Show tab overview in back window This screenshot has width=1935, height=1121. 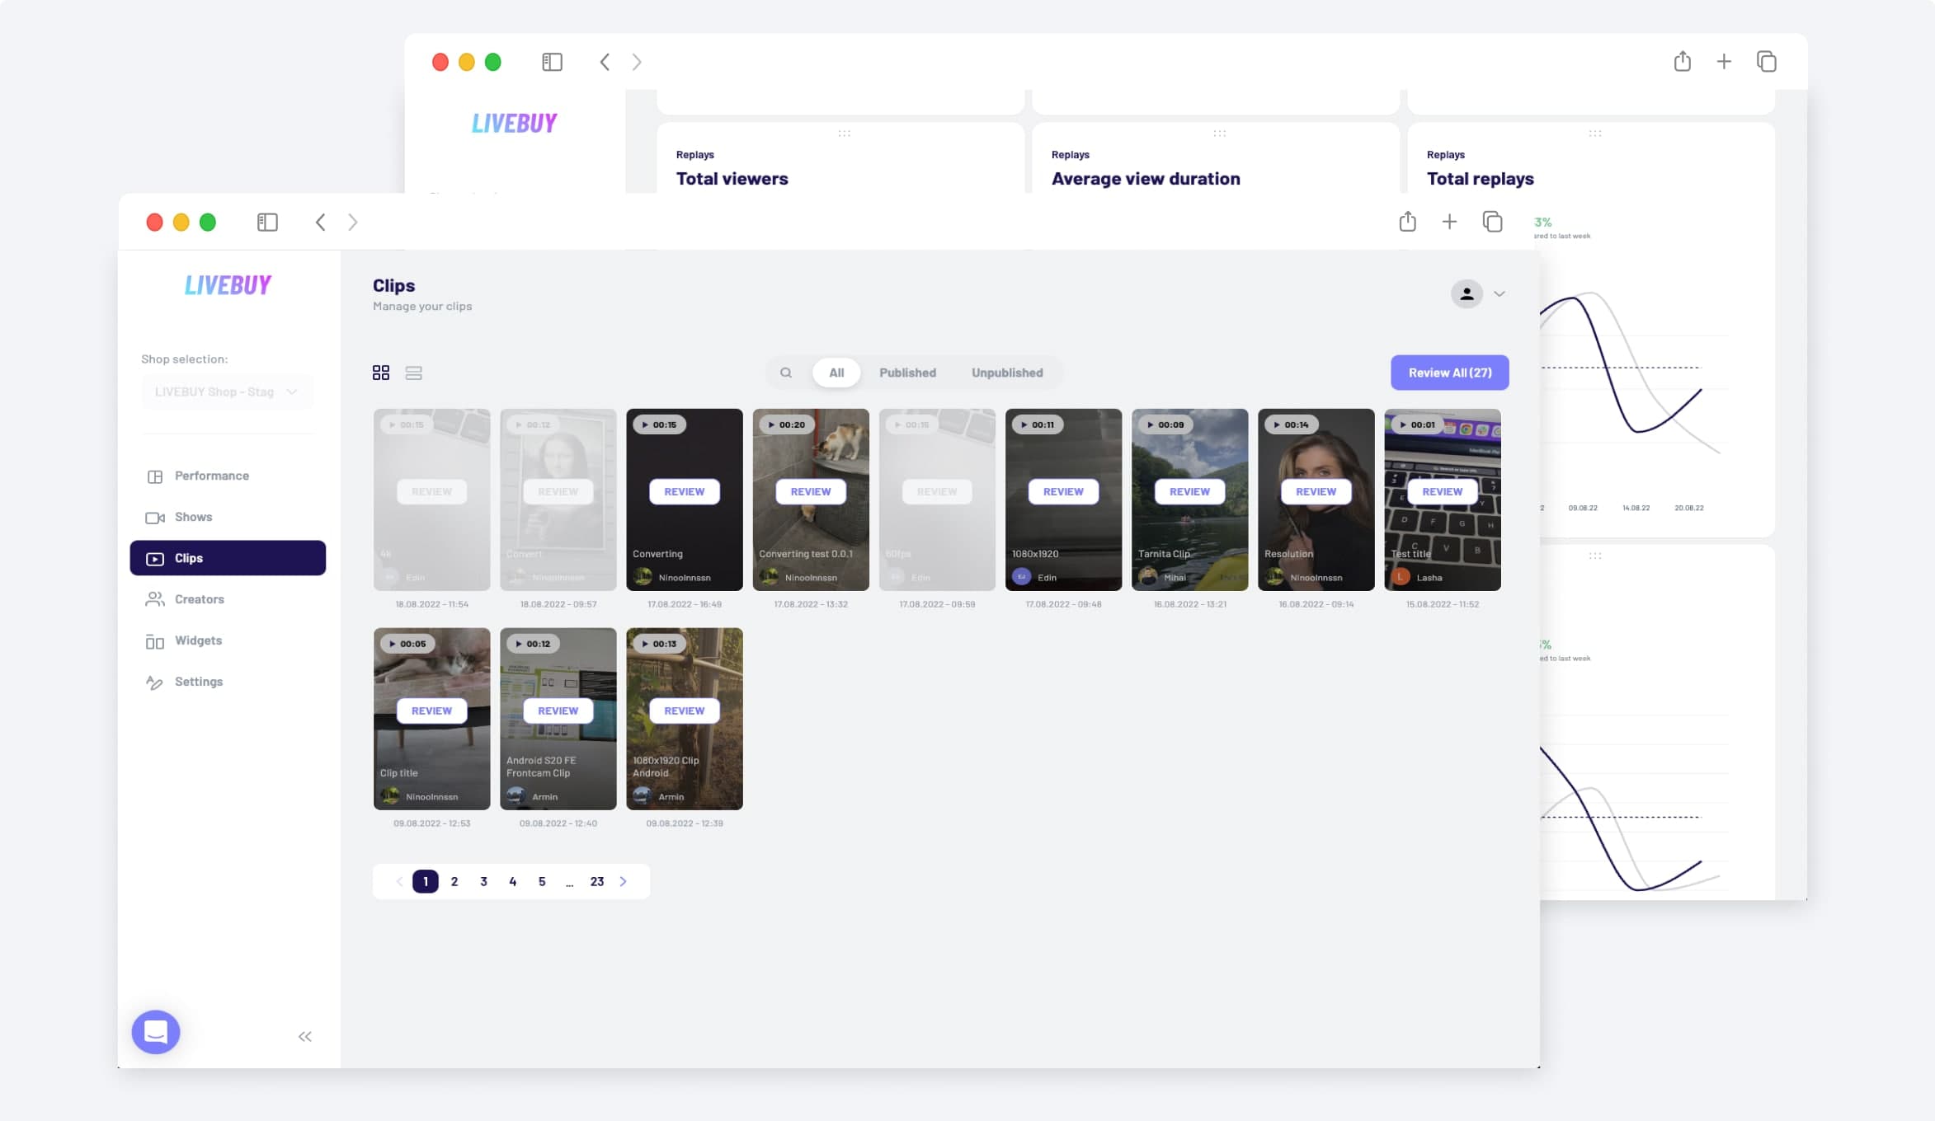1766,62
